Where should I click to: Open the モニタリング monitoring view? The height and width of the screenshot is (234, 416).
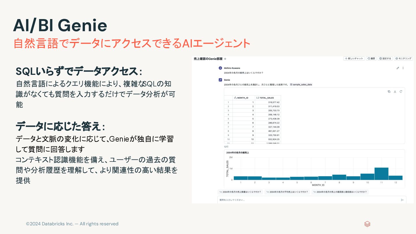point(403,58)
